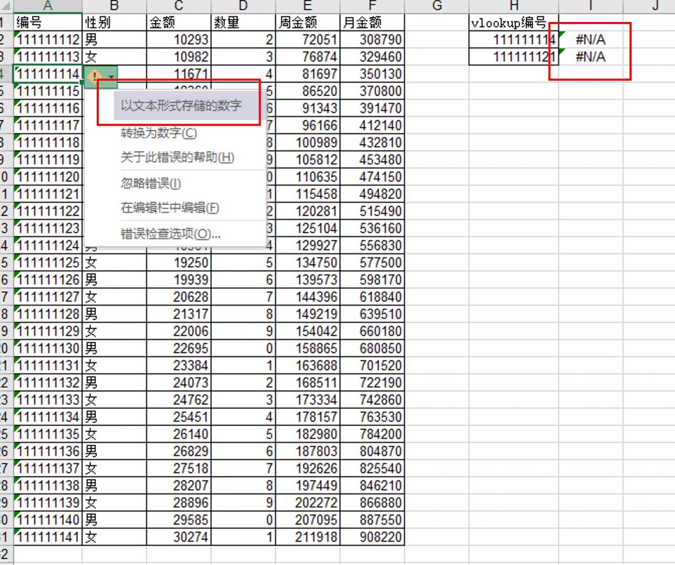The height and width of the screenshot is (565, 675).
Task: Select cell with ID 111111120
Action: 48,177
